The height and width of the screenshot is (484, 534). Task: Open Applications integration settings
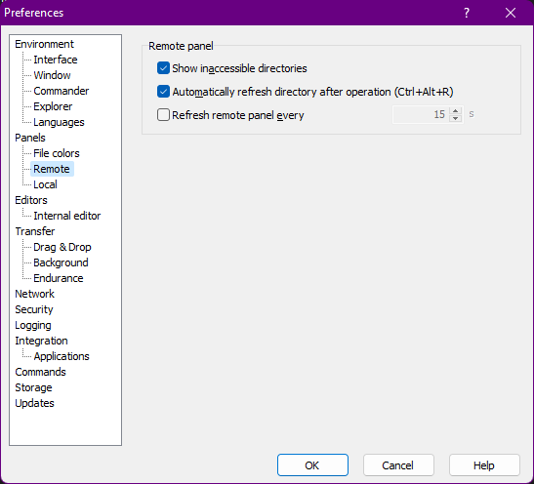click(x=62, y=356)
